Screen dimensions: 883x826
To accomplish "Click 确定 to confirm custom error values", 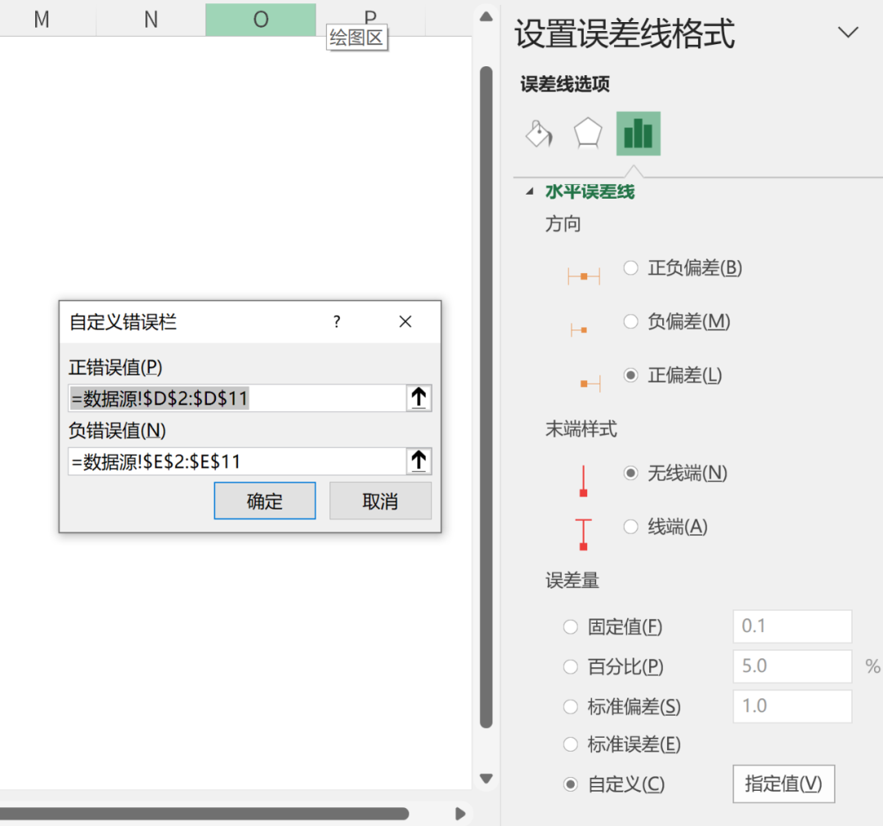I will click(x=264, y=501).
